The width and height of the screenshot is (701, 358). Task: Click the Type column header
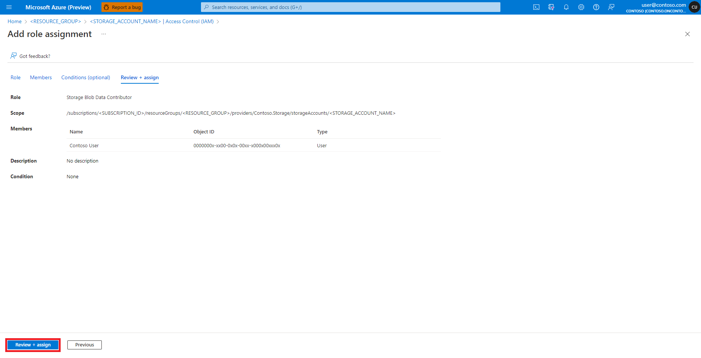tap(322, 132)
